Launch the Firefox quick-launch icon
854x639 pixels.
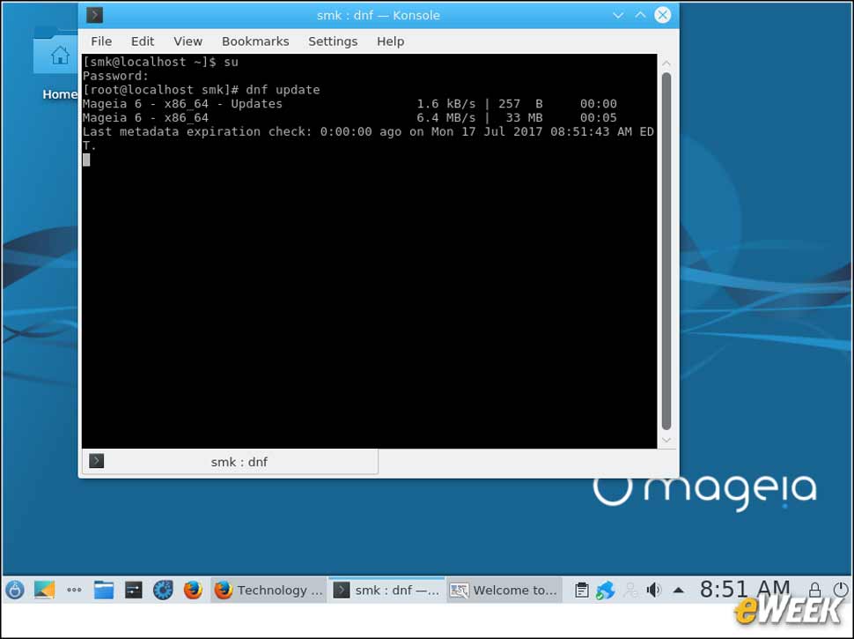tap(193, 590)
